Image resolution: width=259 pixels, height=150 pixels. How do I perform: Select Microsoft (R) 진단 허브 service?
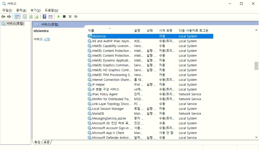(x=111, y=123)
